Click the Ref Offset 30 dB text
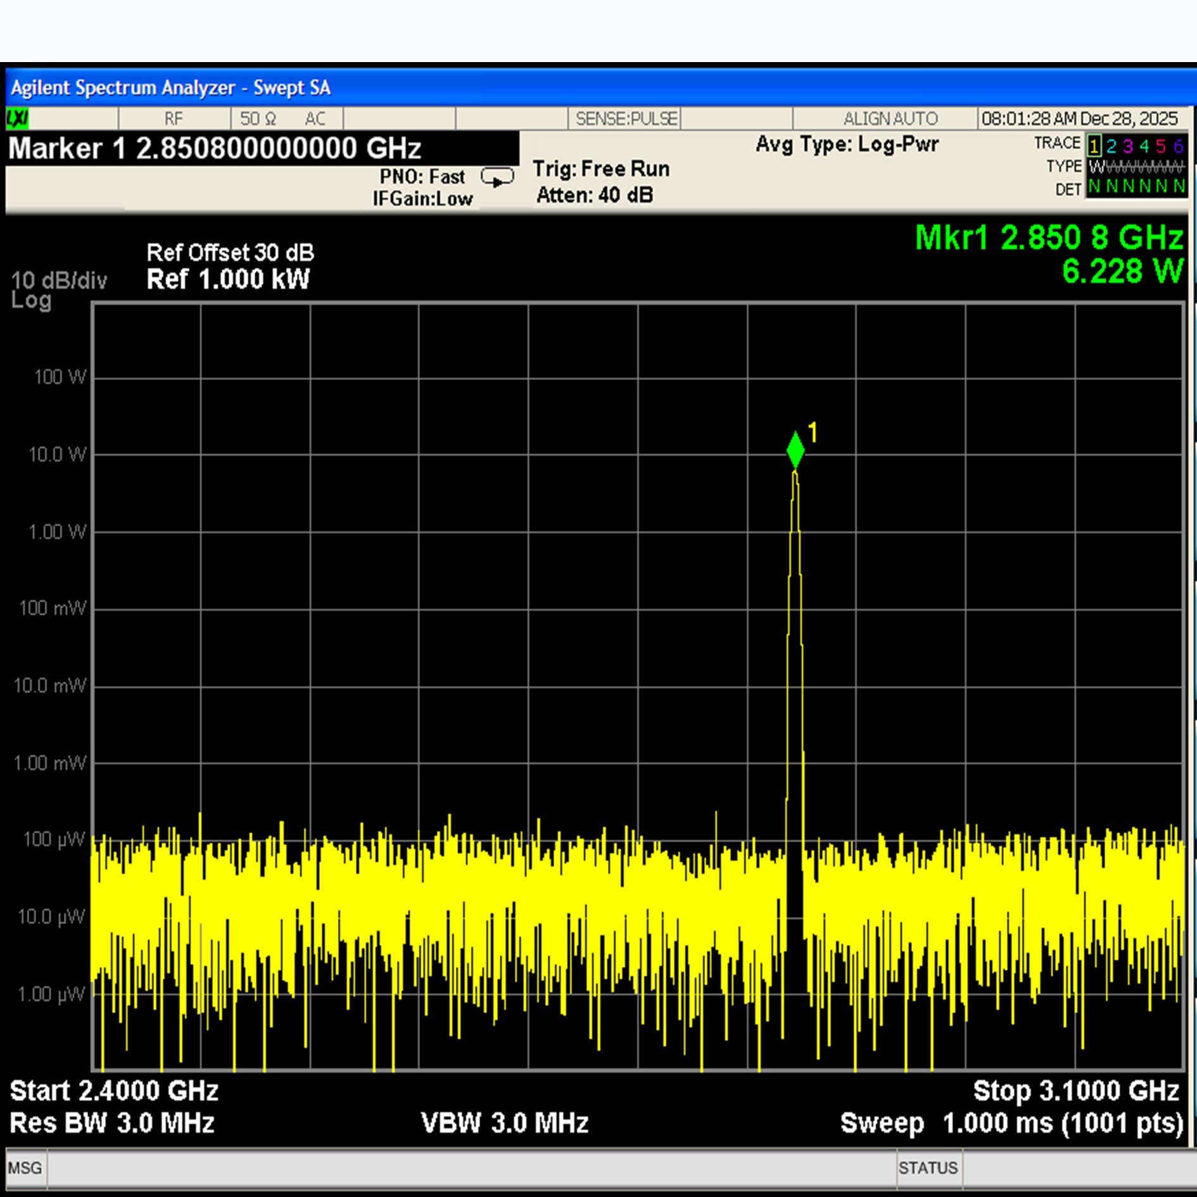Image resolution: width=1197 pixels, height=1197 pixels. [230, 253]
